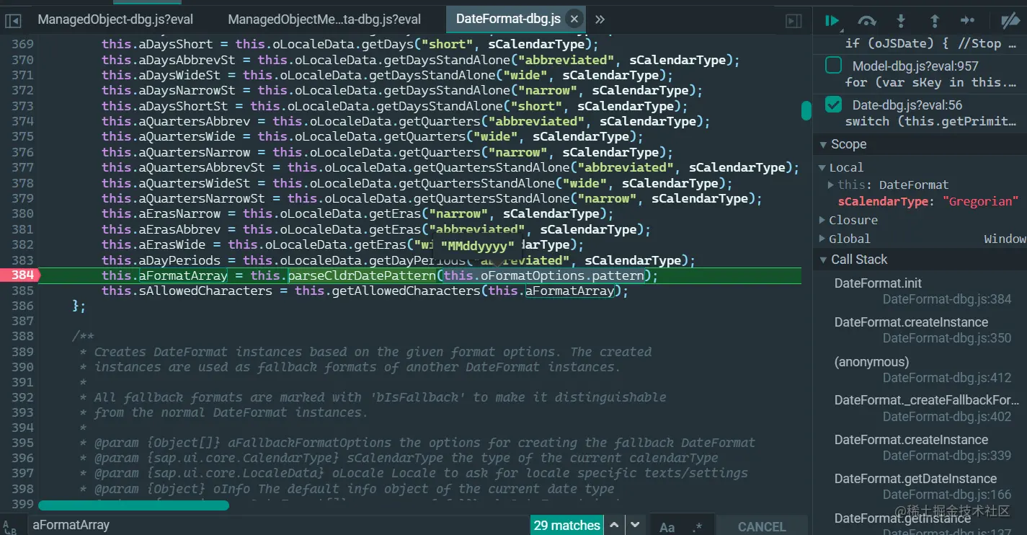Open the DateFormat-dbg.js:402 source location
This screenshot has width=1027, height=535.
(x=947, y=416)
